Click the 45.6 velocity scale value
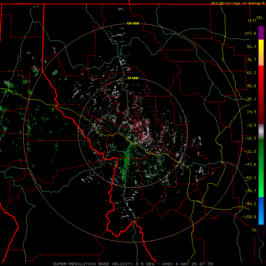 click(x=252, y=86)
